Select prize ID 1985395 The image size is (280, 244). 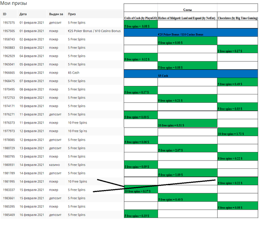[x=9, y=206]
